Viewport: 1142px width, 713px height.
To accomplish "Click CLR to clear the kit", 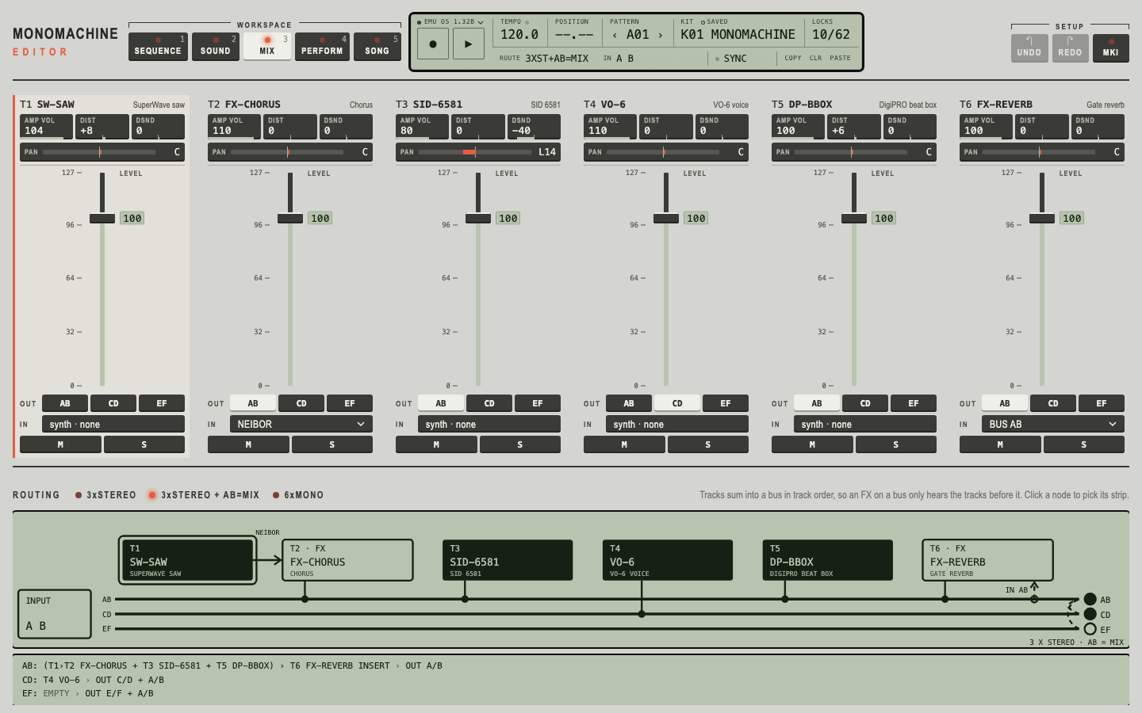I will (815, 58).
